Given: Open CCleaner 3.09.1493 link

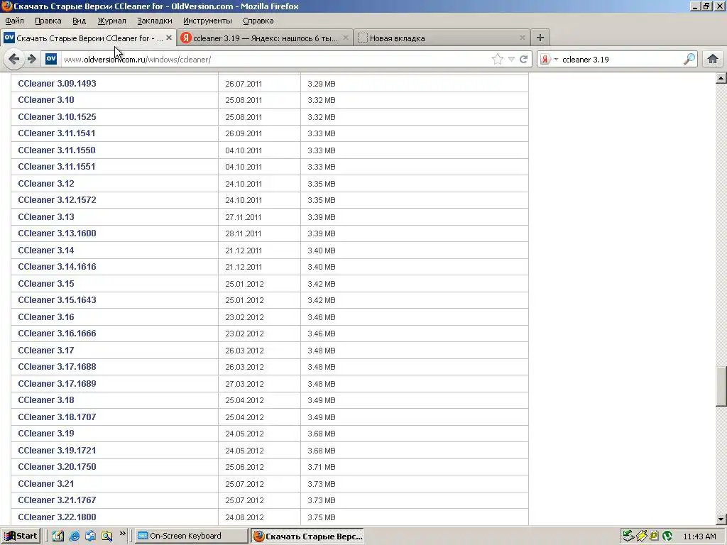Looking at the screenshot, I should [57, 84].
